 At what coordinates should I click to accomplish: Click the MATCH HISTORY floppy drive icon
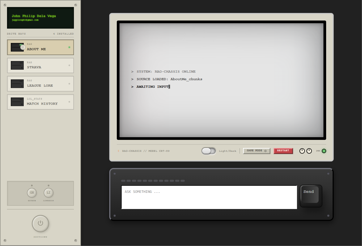click(17, 102)
